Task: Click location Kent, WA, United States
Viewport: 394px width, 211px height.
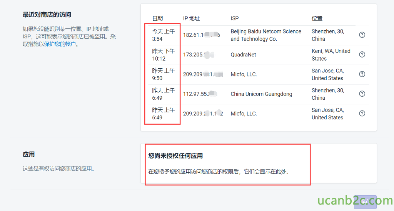Action: point(331,54)
